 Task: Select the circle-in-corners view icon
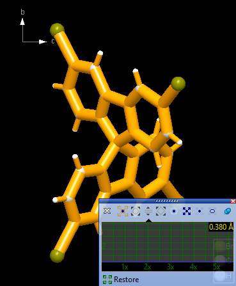point(136,211)
